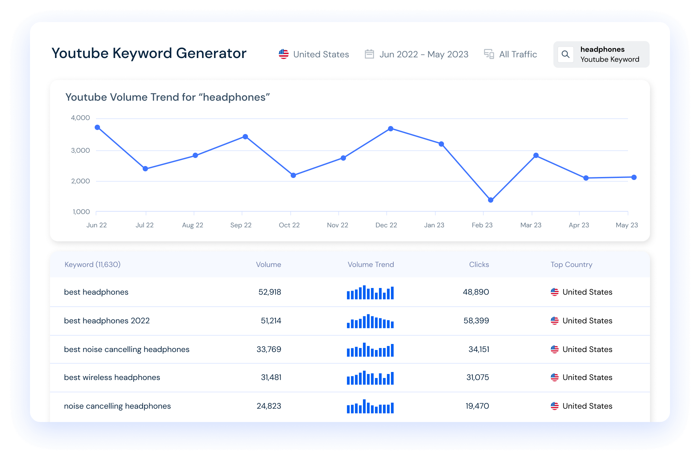This screenshot has width=700, height=460.
Task: Sort by the Volume column header
Action: (268, 264)
